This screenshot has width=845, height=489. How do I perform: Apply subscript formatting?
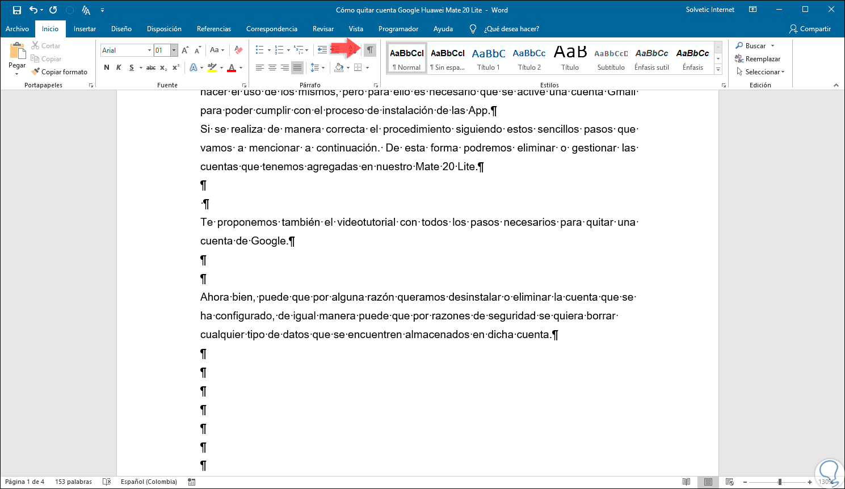(163, 68)
